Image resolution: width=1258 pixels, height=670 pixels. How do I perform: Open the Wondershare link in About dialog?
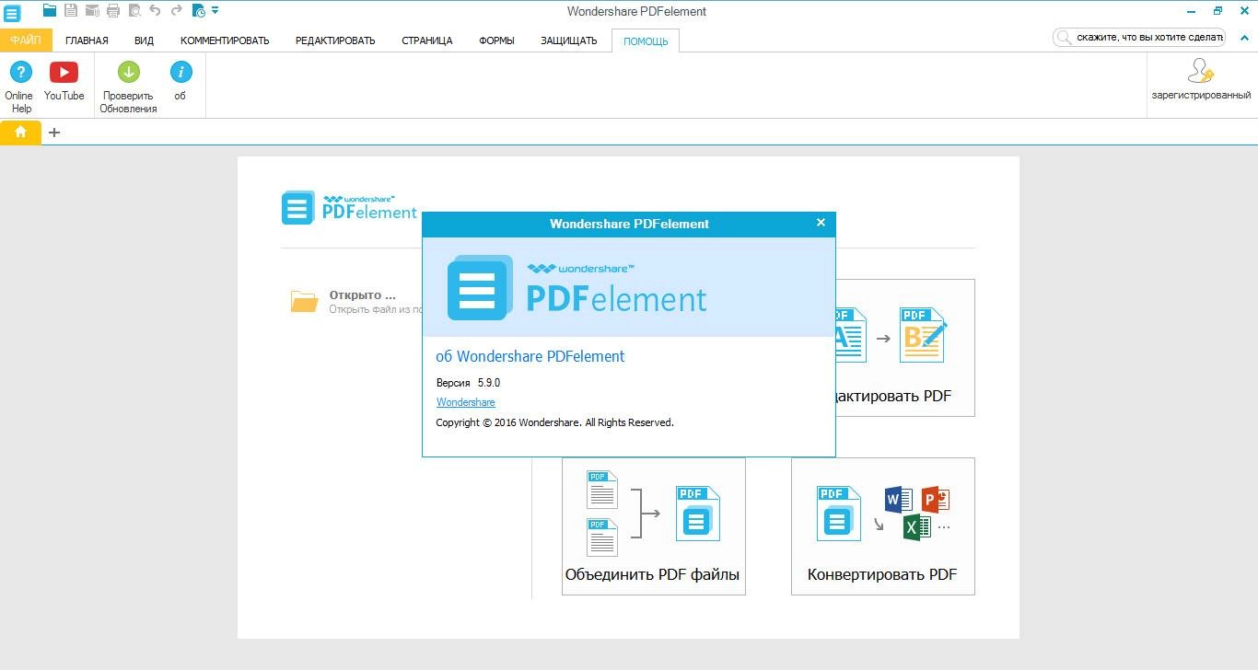466,402
